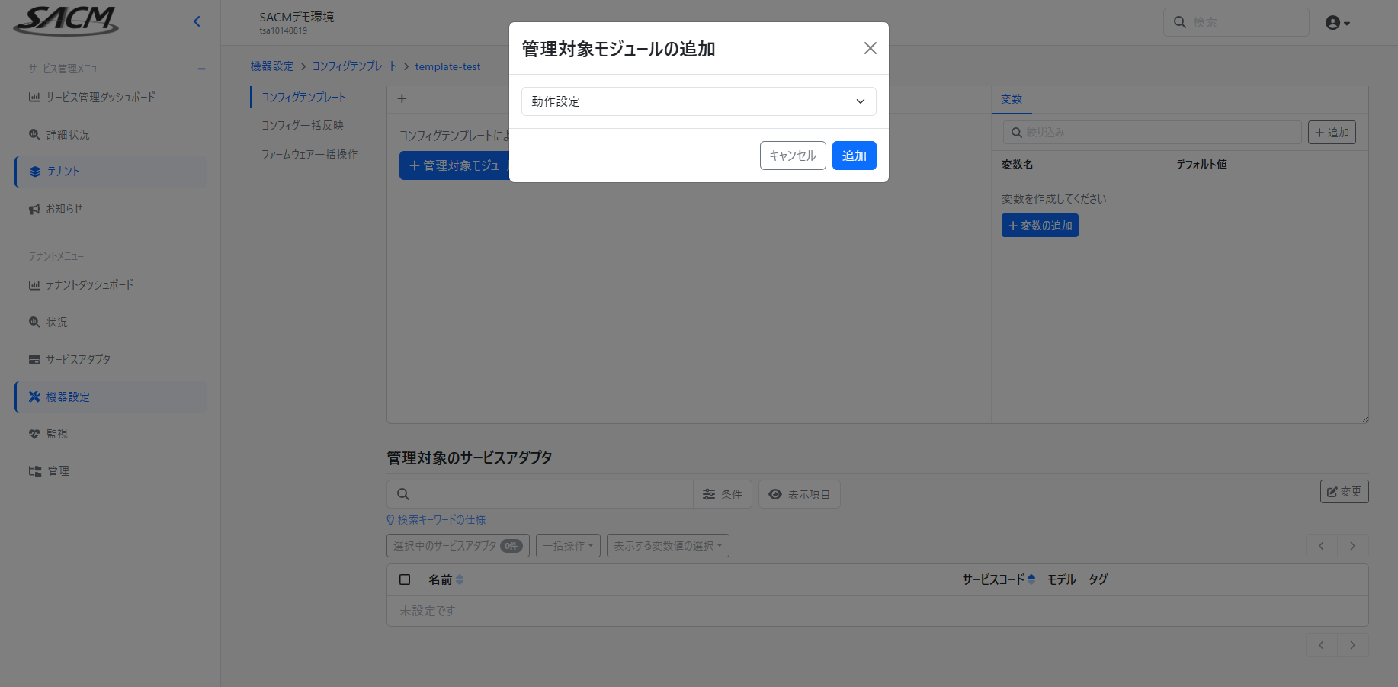Collapse サービス管理メニュー with minus icon
This screenshot has height=687, width=1398.
pos(201,69)
